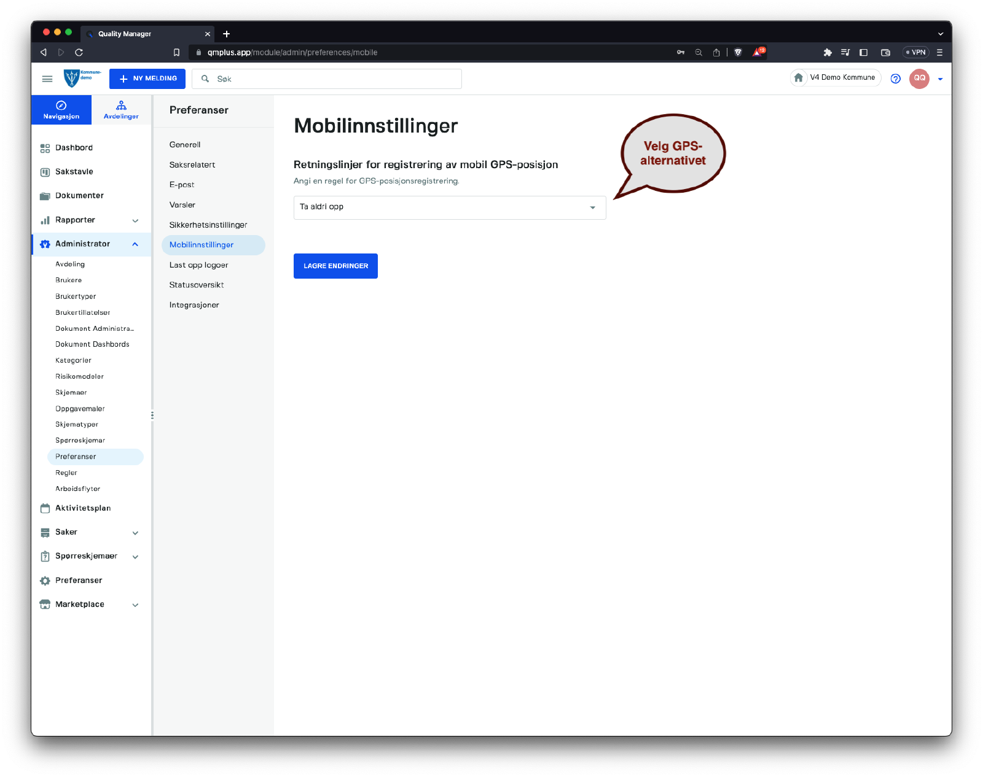The width and height of the screenshot is (983, 777).
Task: Expand the Marketplace section
Action: pos(135,605)
